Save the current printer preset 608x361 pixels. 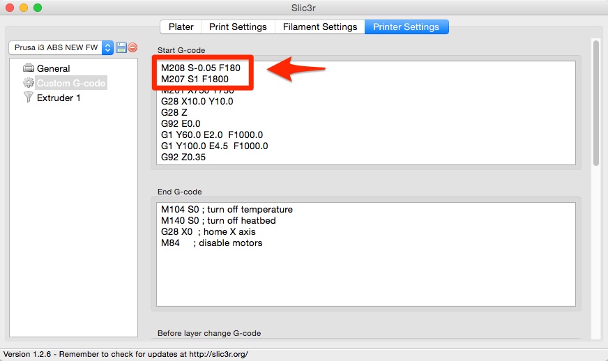point(121,47)
